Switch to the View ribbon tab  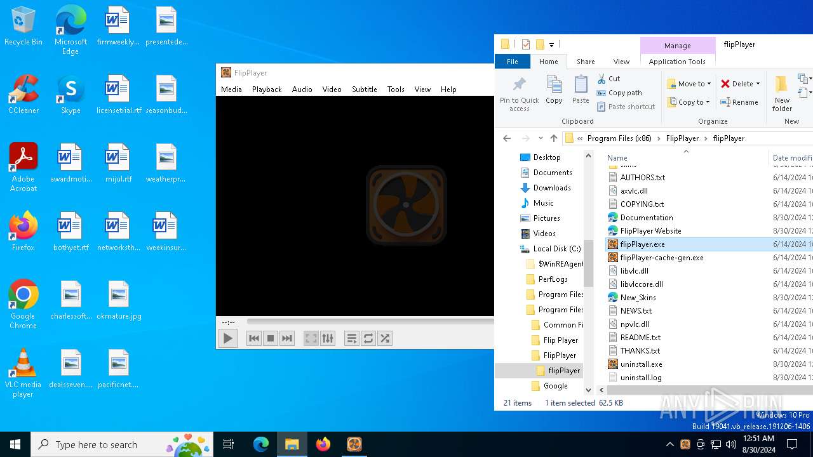pos(621,62)
